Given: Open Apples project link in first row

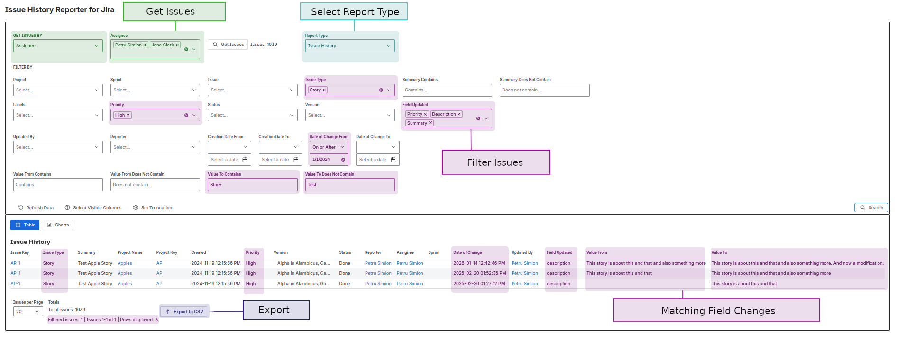Looking at the screenshot, I should 125,263.
